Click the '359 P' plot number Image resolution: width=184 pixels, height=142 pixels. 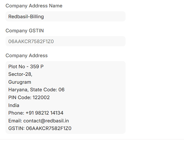point(37,67)
